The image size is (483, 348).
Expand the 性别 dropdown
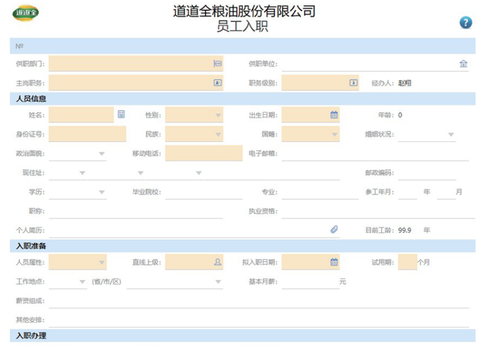[218, 115]
